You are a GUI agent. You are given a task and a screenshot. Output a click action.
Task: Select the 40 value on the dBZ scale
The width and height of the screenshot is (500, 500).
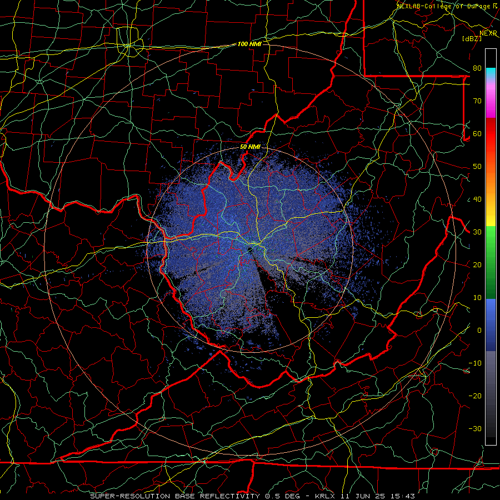click(x=477, y=199)
